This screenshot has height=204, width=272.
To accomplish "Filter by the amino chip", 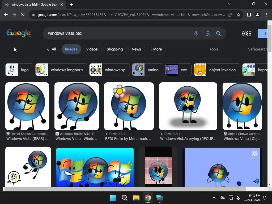I will click(147, 70).
